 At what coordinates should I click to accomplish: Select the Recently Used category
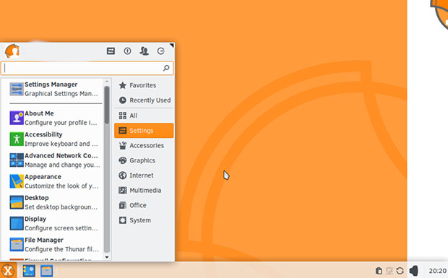tap(144, 100)
